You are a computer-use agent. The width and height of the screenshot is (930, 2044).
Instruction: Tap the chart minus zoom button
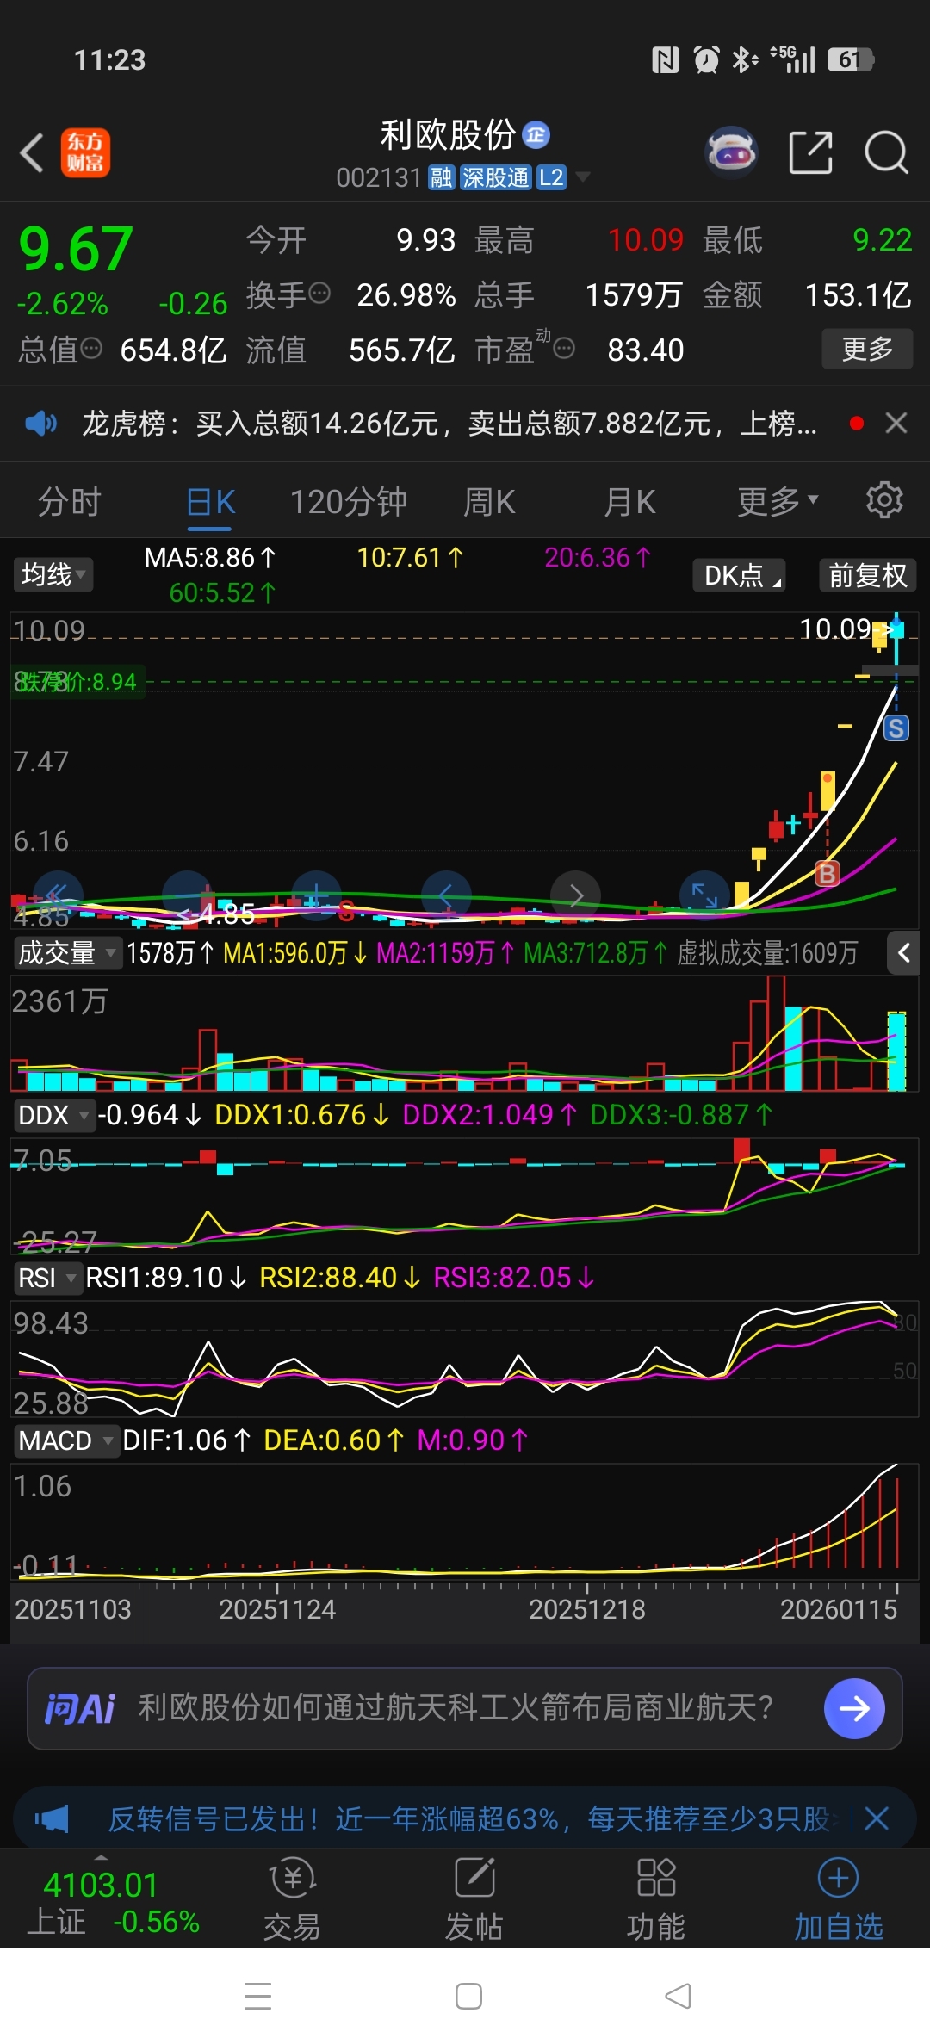(x=187, y=895)
